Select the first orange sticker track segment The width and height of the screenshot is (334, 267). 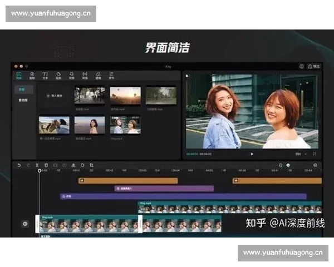point(128,181)
